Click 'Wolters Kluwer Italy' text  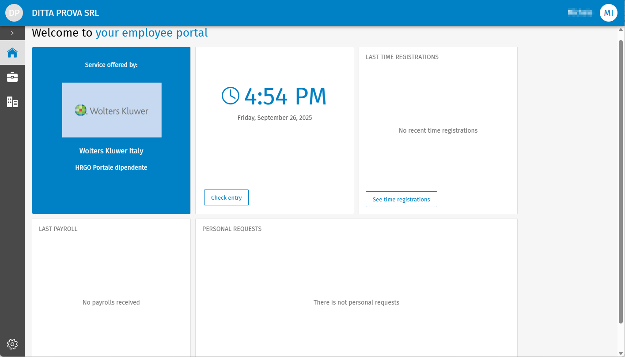point(111,151)
